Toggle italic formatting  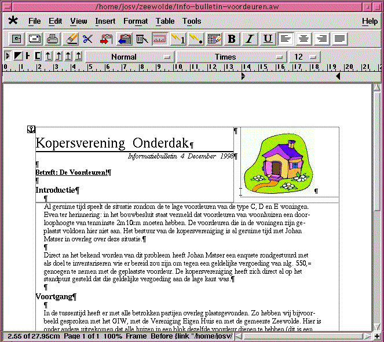click(250, 39)
